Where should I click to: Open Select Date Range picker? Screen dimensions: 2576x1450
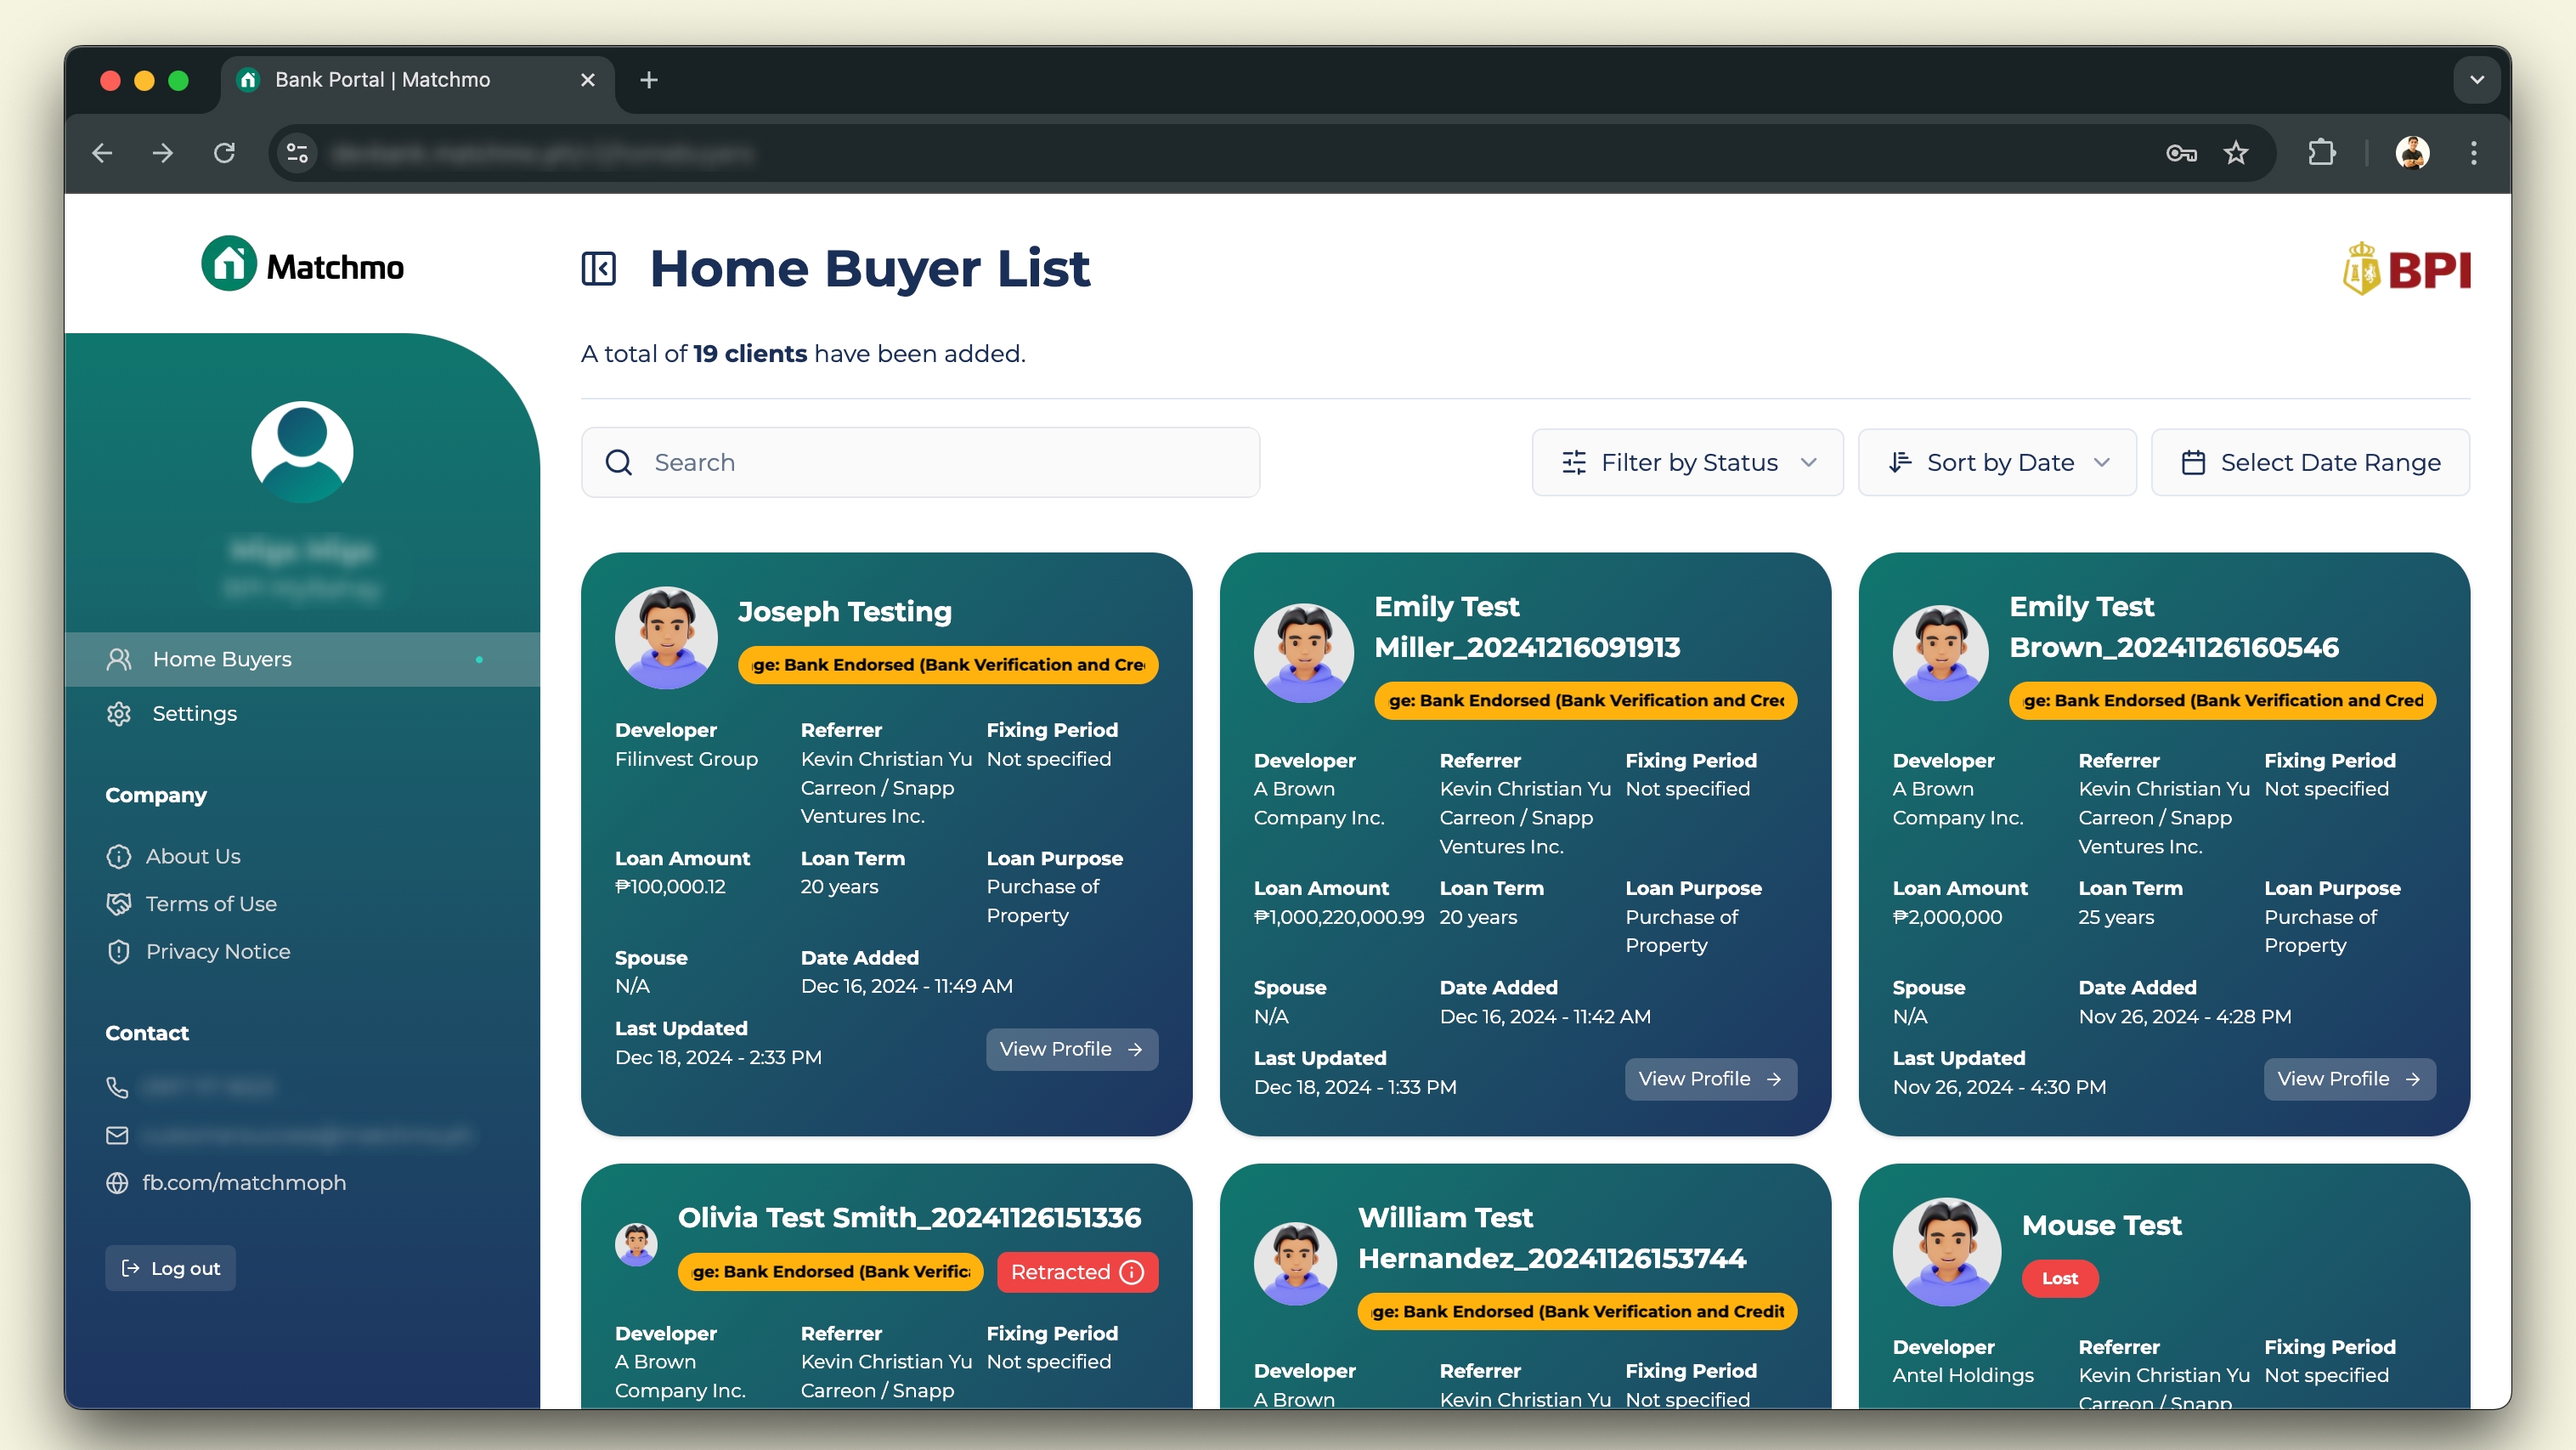tap(2310, 462)
